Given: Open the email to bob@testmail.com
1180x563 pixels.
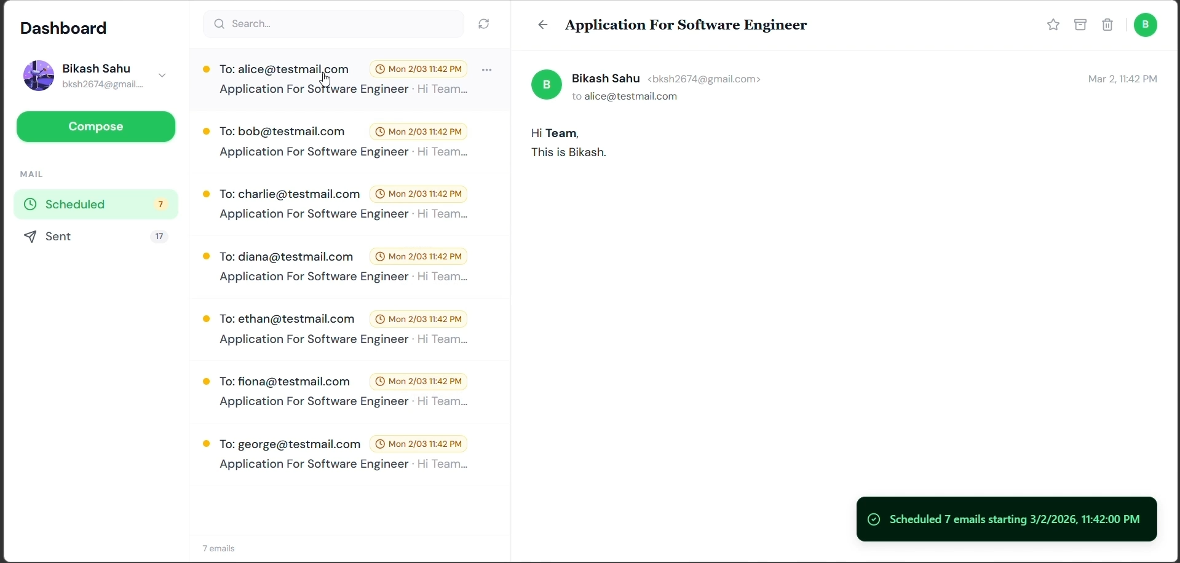Looking at the screenshot, I should pos(335,143).
